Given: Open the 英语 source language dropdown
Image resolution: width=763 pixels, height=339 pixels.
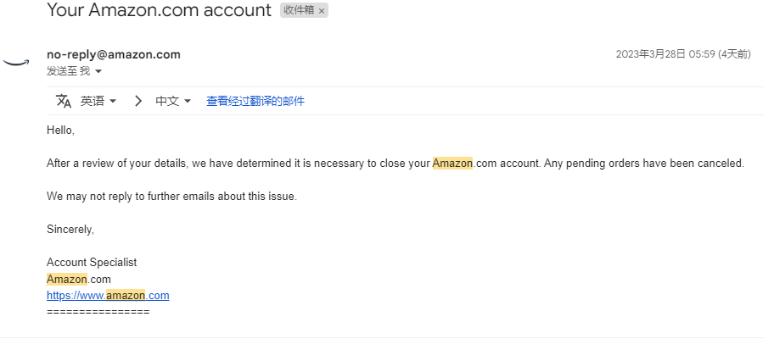Looking at the screenshot, I should pos(98,101).
